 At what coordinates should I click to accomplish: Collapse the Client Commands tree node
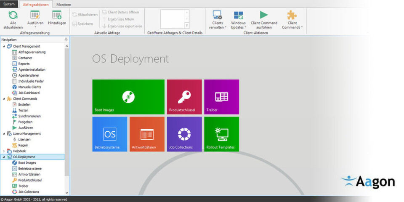[x=4, y=98]
